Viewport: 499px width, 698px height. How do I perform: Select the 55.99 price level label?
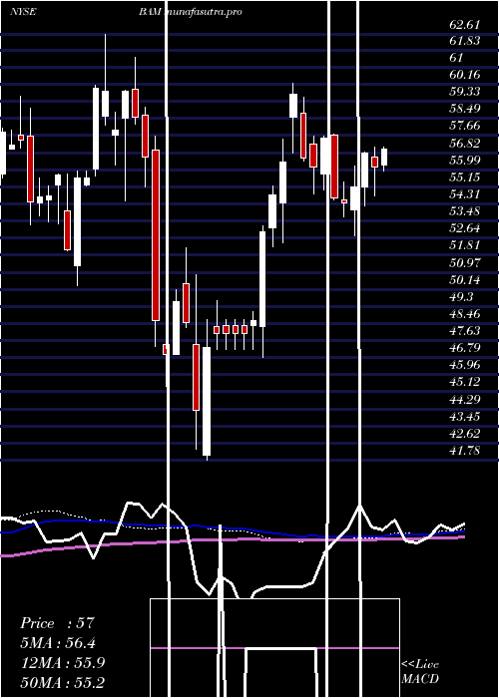point(465,161)
